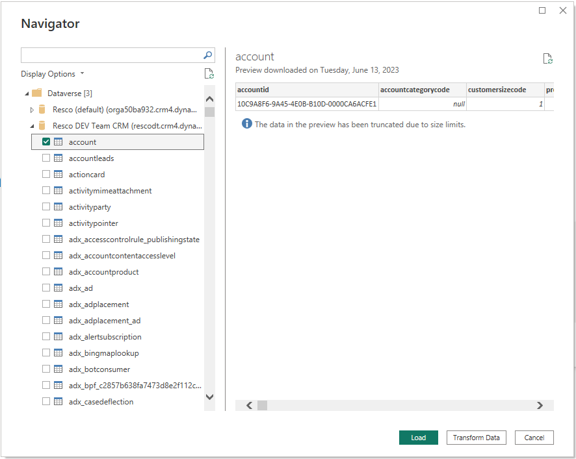Viewport: 576px width, 459px height.
Task: Click the accountcategorycode column header
Action: tap(423, 90)
